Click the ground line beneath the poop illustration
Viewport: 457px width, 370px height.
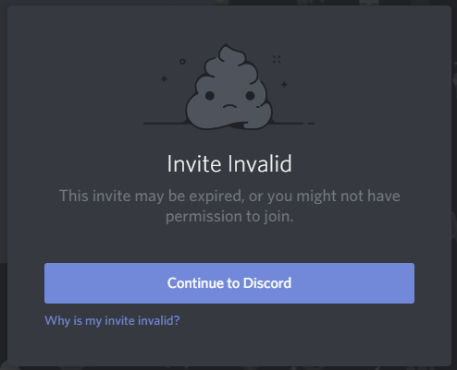point(166,124)
